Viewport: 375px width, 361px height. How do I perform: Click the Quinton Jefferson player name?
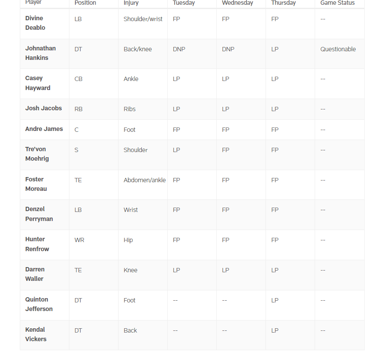point(39,304)
